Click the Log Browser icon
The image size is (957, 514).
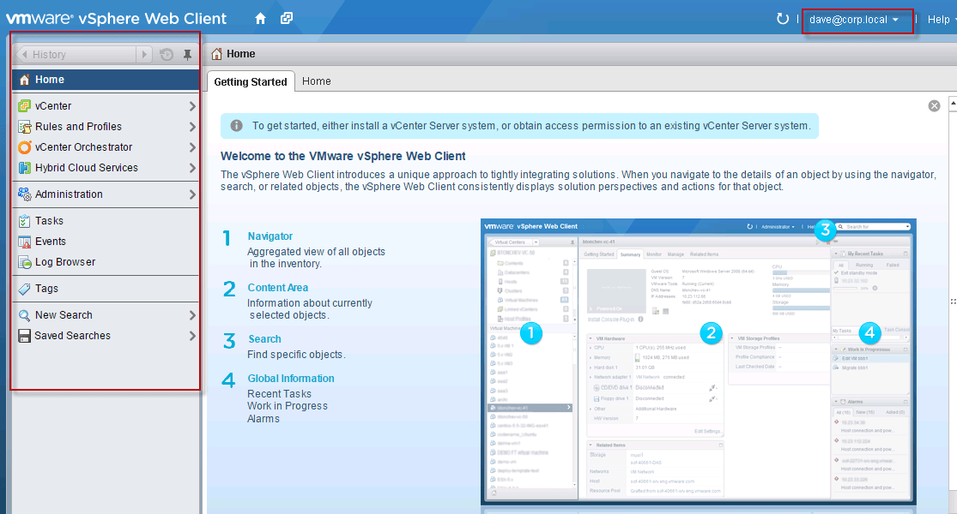[x=25, y=262]
